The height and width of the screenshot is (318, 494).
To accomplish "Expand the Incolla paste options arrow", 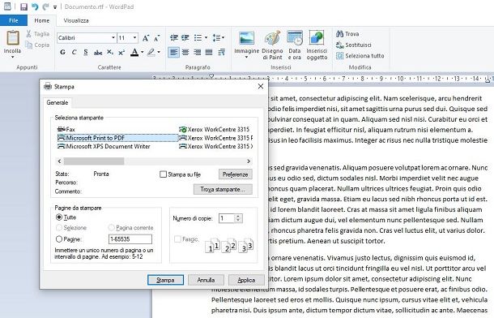I will (x=13, y=57).
